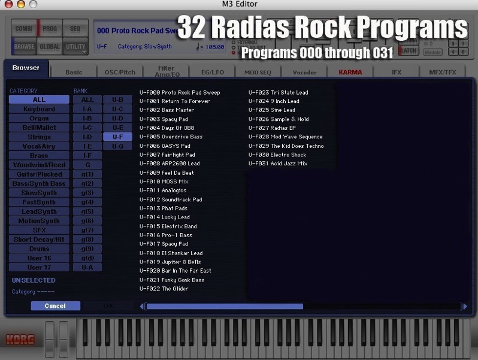478x360 pixels.
Task: Filter by Brass category
Action: (39, 156)
